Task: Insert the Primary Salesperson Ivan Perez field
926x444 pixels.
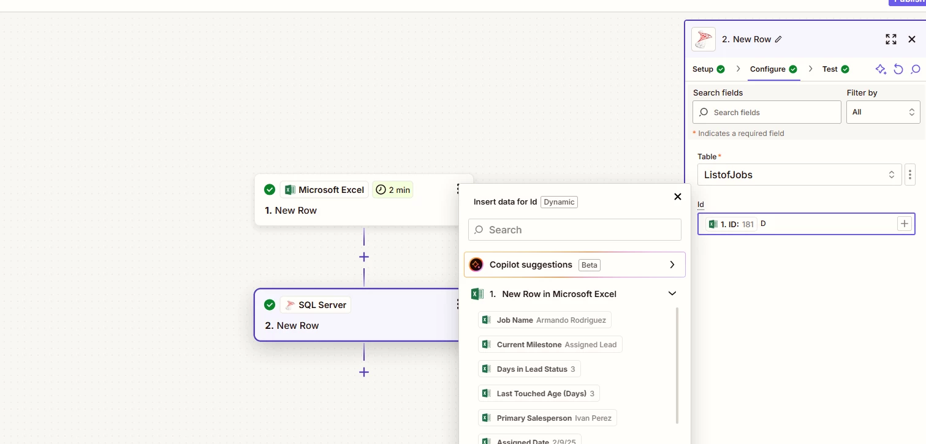Action: [x=547, y=418]
